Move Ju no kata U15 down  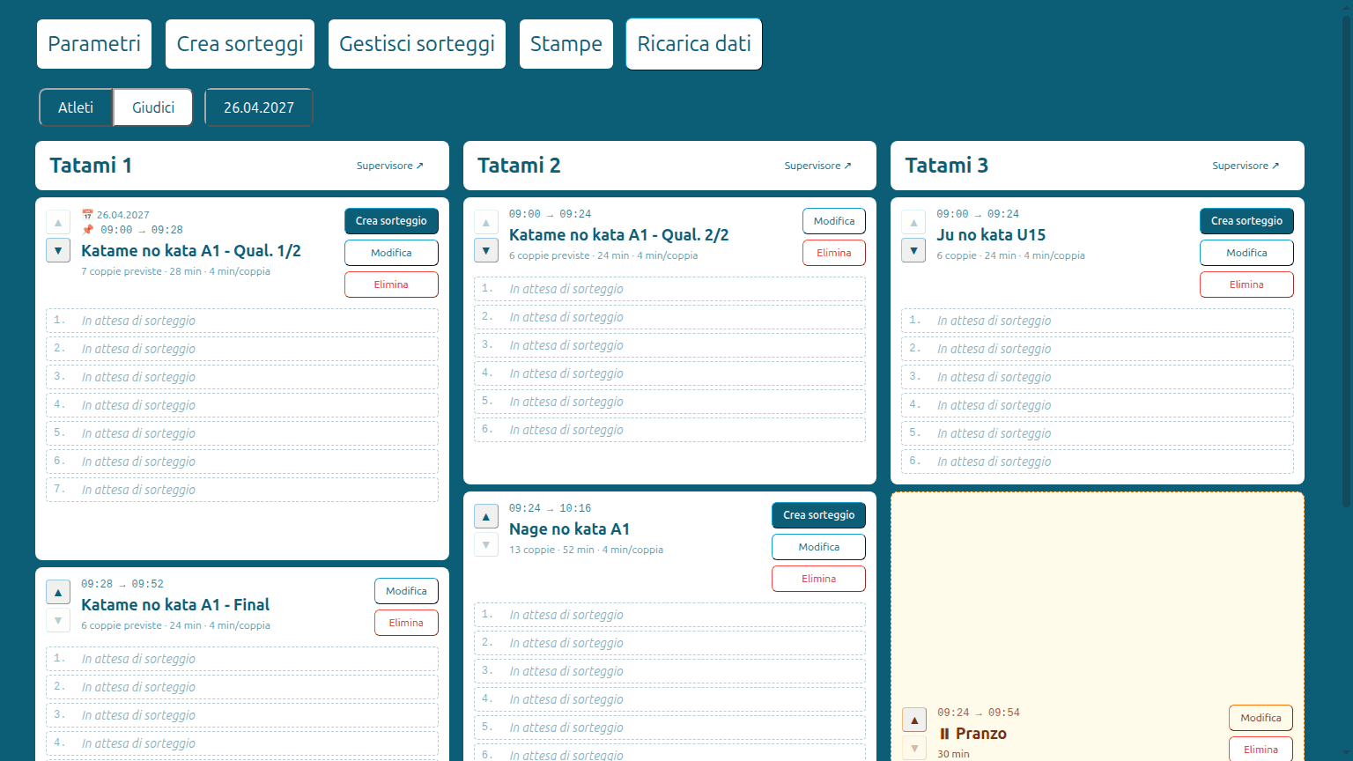click(x=913, y=251)
